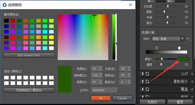Click the first custom color slot
Viewport: 195px width, 105px height.
click(6, 77)
